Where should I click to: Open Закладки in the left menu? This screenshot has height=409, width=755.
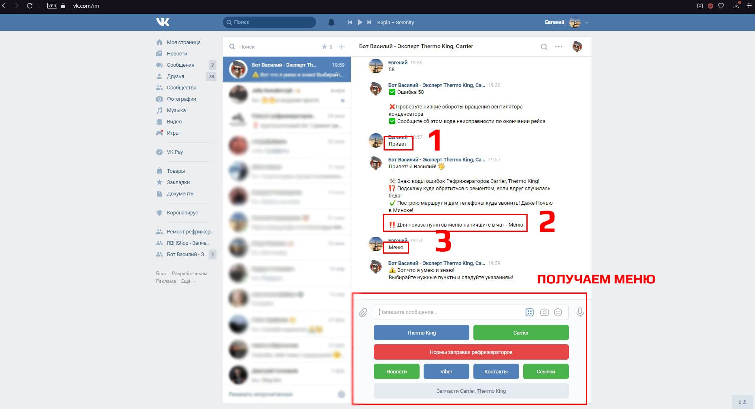(x=178, y=182)
